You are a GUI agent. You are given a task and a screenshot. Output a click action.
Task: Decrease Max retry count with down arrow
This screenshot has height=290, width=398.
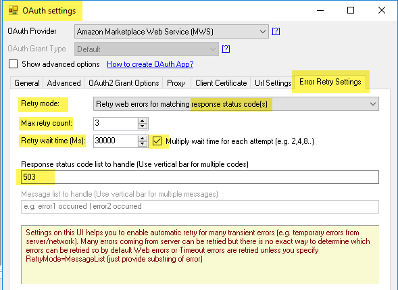click(x=143, y=126)
